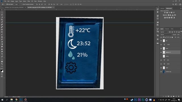The width and height of the screenshot is (182, 102).
Task: Select the Hand tool
Action: point(2,61)
